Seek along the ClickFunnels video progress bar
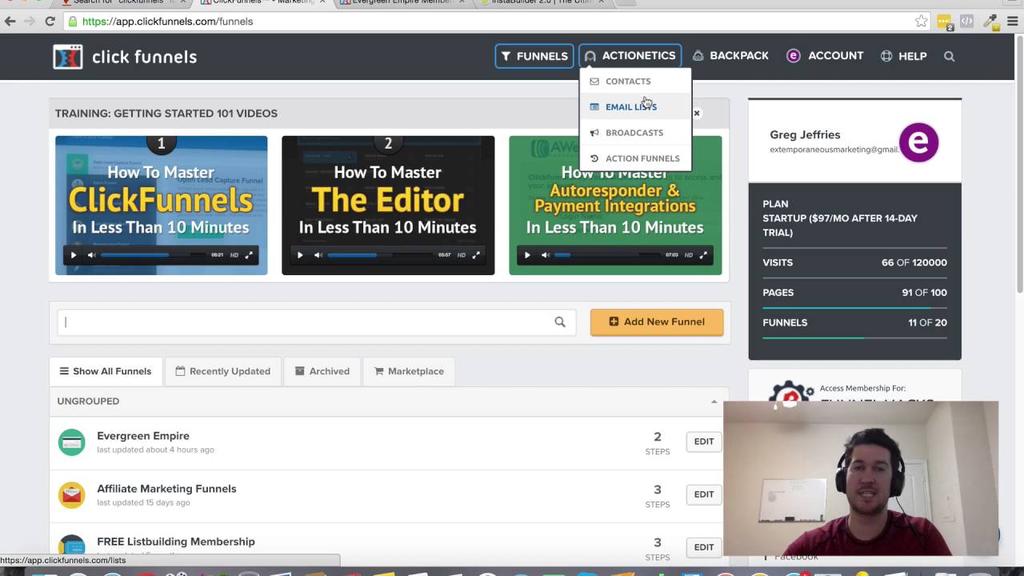Image resolution: width=1024 pixels, height=576 pixels. coord(153,255)
